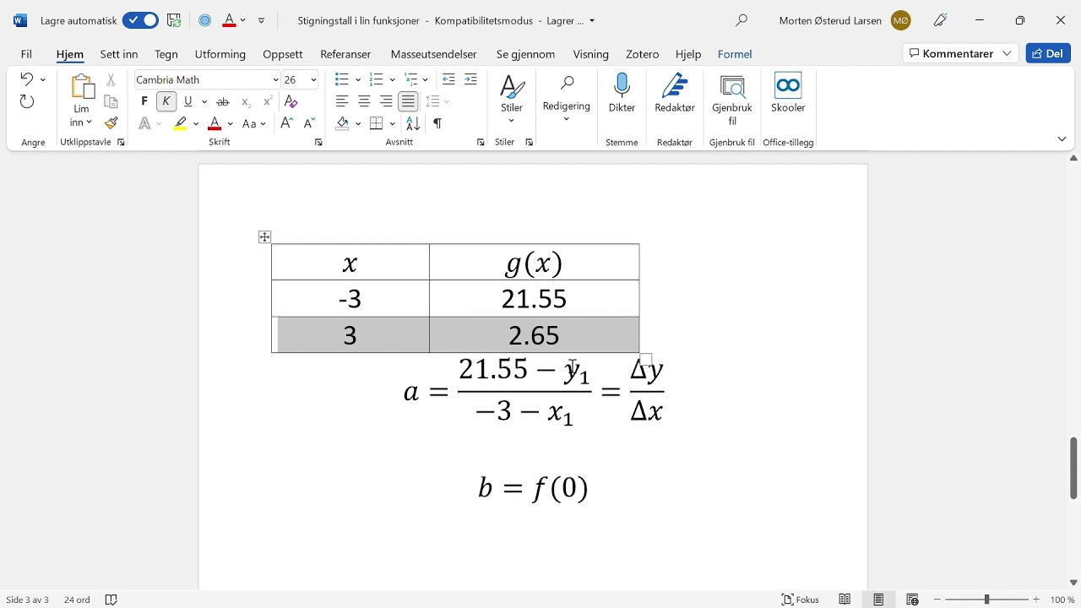This screenshot has width=1081, height=608.
Task: Switch to the Utforming tab
Action: tap(220, 54)
